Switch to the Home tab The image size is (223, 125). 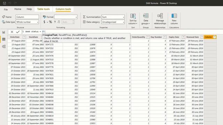point(18,9)
